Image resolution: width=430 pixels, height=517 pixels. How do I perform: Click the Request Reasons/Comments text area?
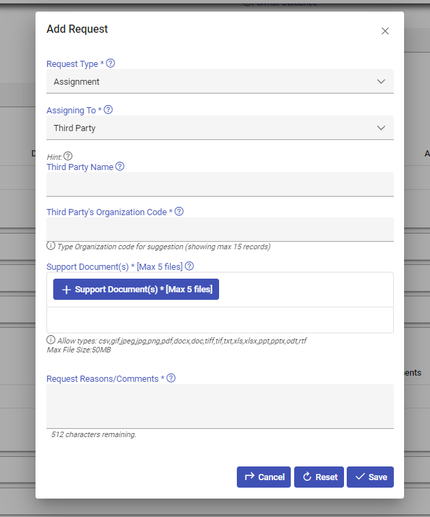pyautogui.click(x=220, y=406)
